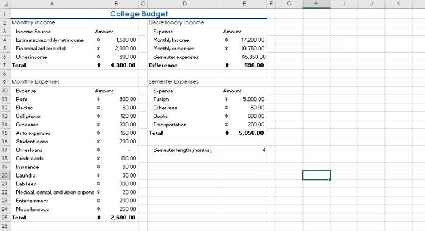This screenshot has height=231, width=425.
Task: Select row 7 header
Action: tap(5, 66)
